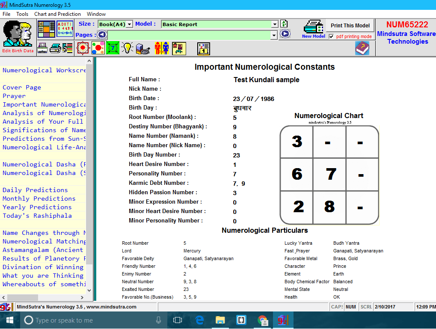Click the Windows Start button

(10, 320)
